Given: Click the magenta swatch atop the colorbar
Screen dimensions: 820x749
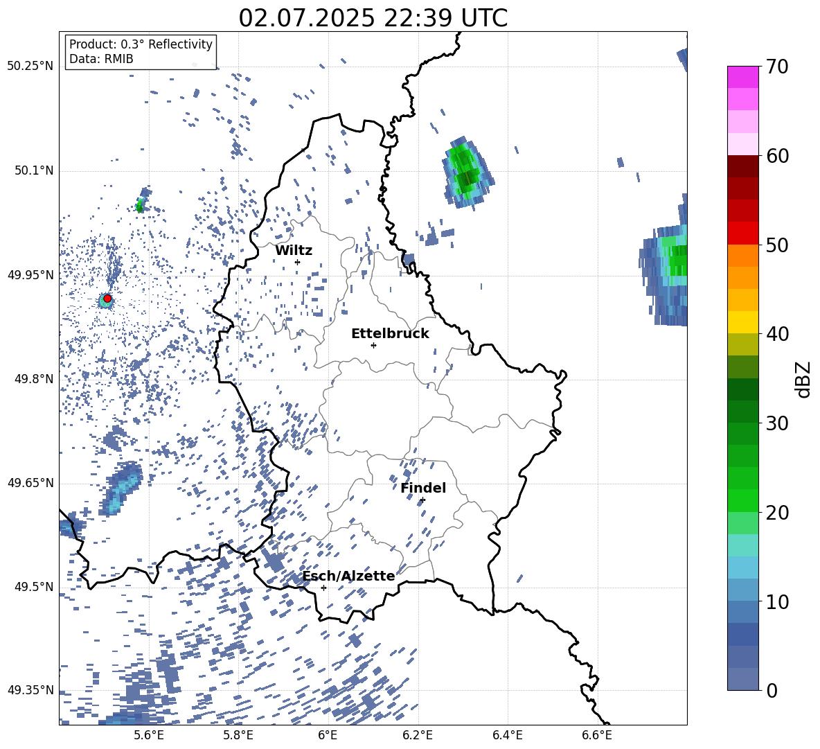Looking at the screenshot, I should (x=742, y=78).
